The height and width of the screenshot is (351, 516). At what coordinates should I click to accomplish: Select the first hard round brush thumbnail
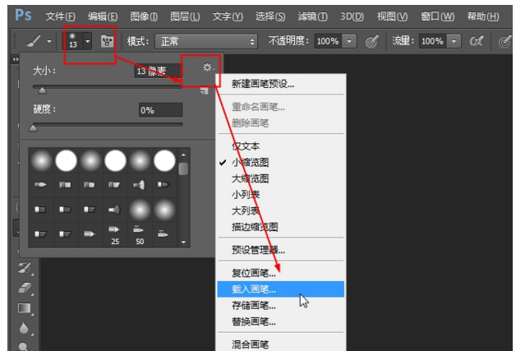click(67, 160)
